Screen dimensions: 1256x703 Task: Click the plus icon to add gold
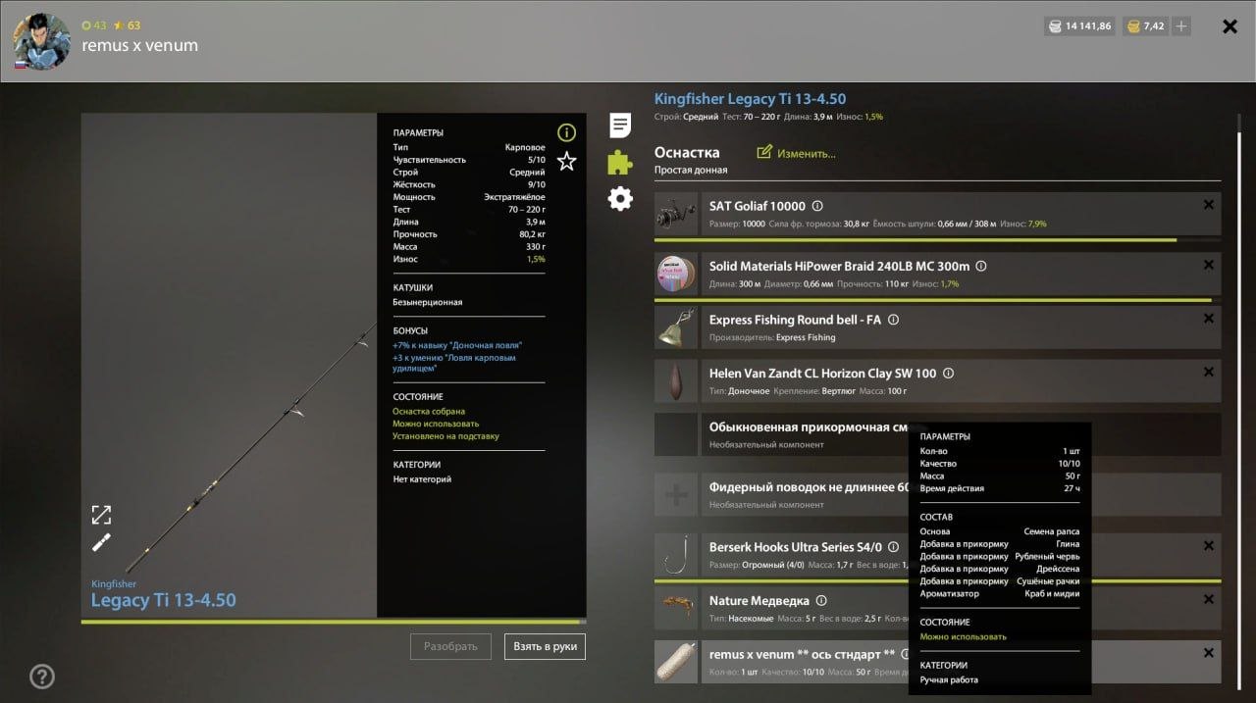point(1181,26)
